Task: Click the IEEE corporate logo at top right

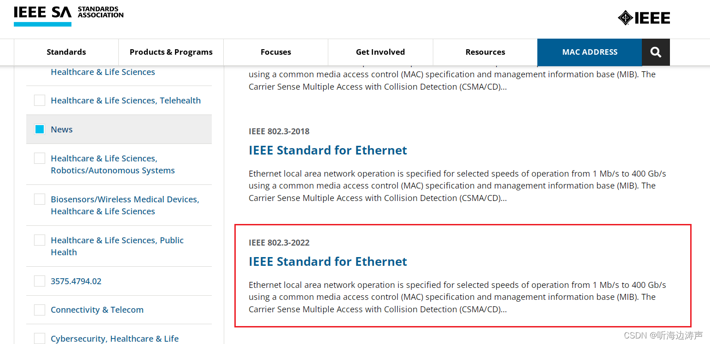Action: click(x=644, y=17)
